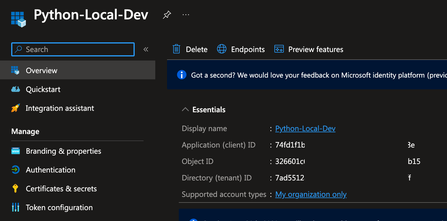Focus the sidebar Search input field

pos(76,49)
